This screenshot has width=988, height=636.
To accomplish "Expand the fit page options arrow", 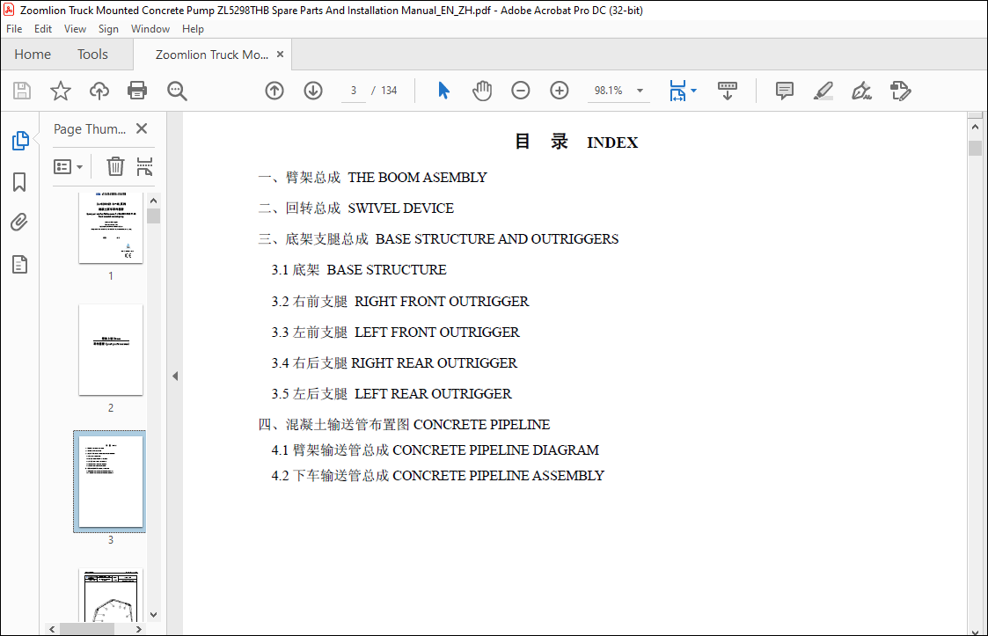I will click(x=694, y=91).
